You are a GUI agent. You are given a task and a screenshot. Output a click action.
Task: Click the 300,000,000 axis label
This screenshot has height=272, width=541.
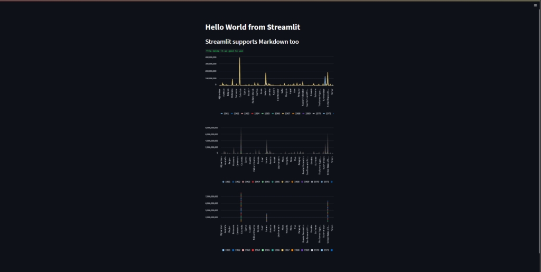[x=211, y=64]
